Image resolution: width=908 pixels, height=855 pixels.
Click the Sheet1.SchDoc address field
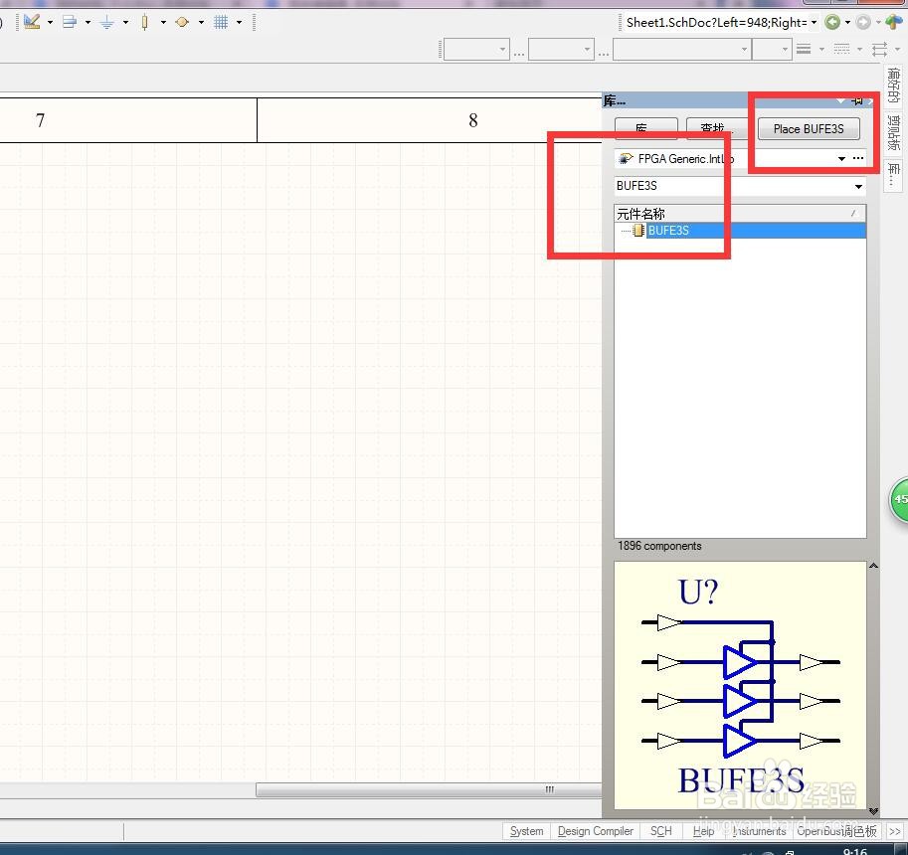[x=715, y=23]
